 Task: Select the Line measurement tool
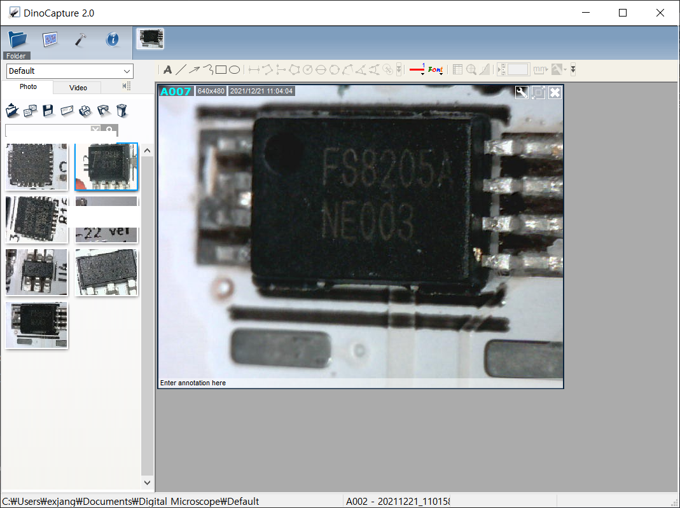point(254,70)
